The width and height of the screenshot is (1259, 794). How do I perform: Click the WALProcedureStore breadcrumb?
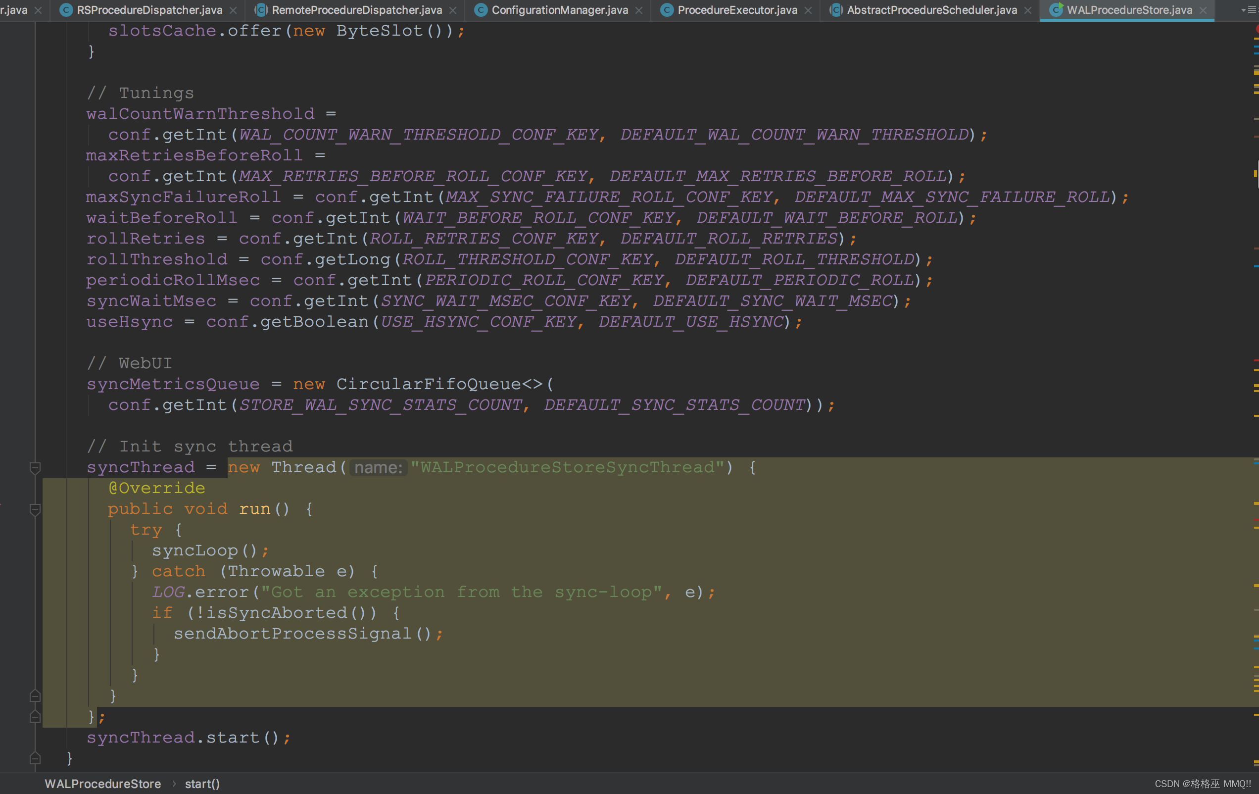pos(103,784)
